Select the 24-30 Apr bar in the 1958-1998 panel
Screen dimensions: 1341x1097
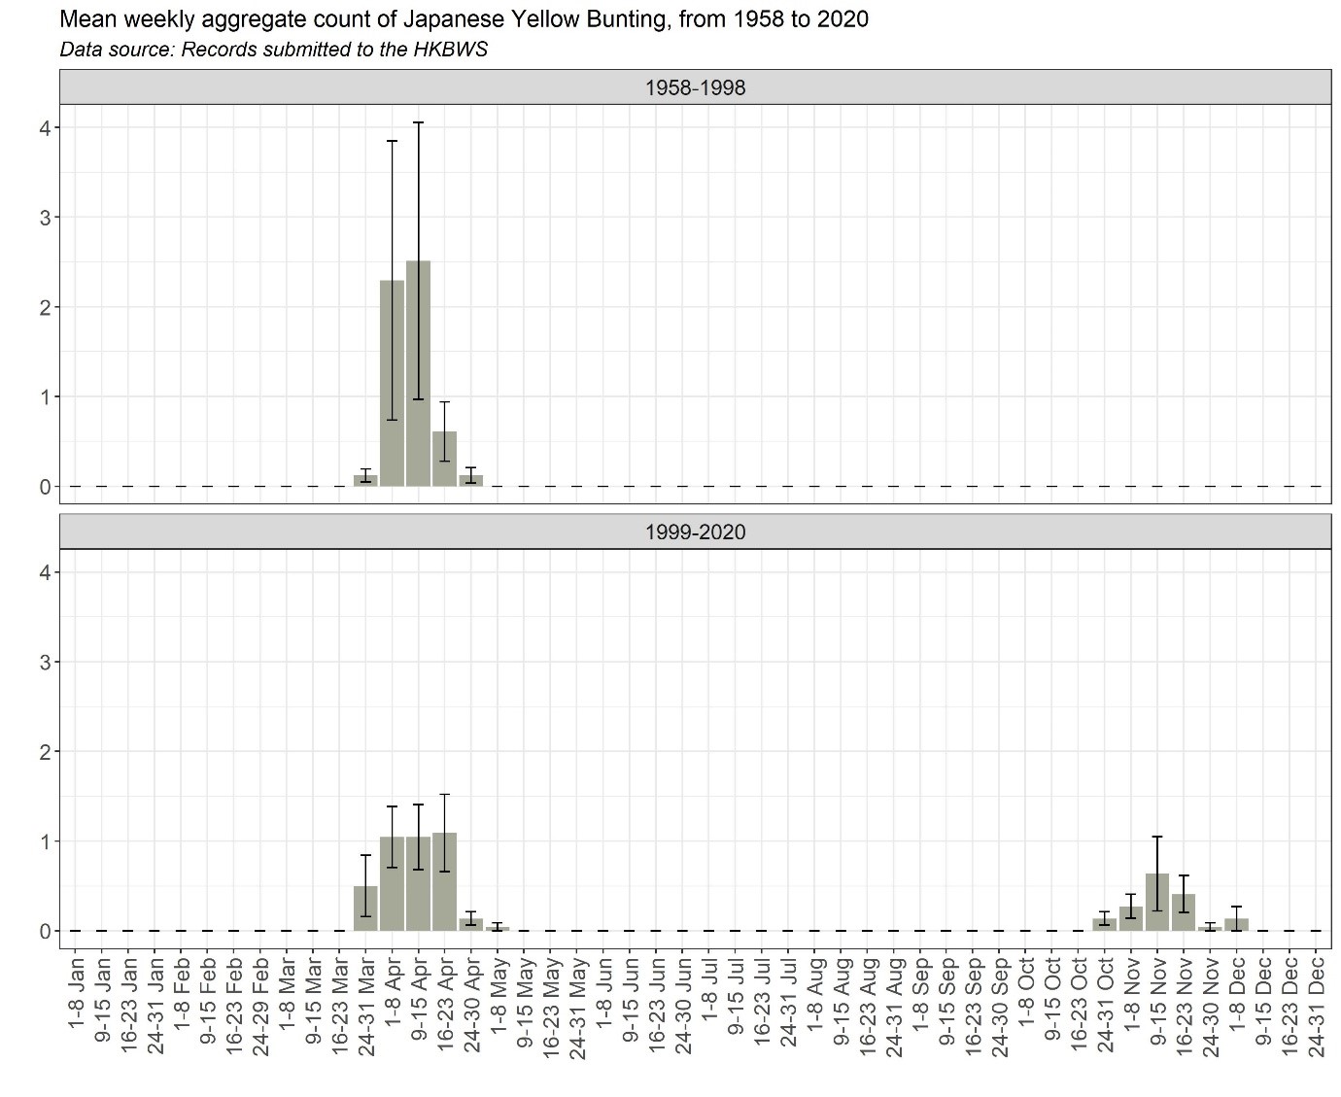[x=471, y=480]
